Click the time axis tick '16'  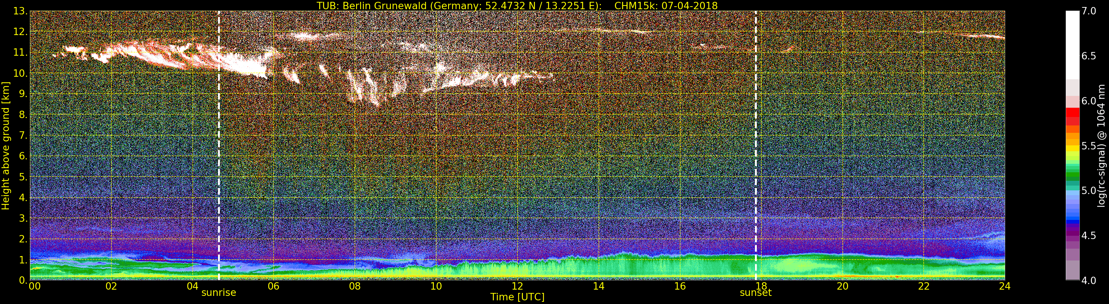coord(680,286)
